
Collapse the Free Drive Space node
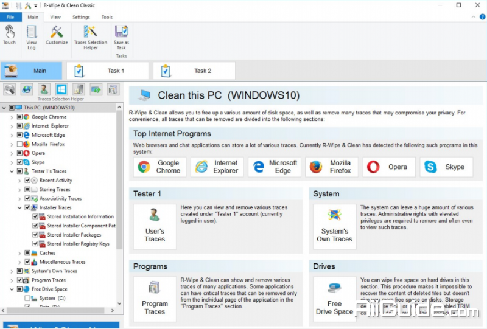point(12,289)
